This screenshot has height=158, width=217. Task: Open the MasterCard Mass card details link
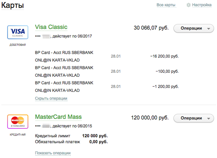click(58, 117)
